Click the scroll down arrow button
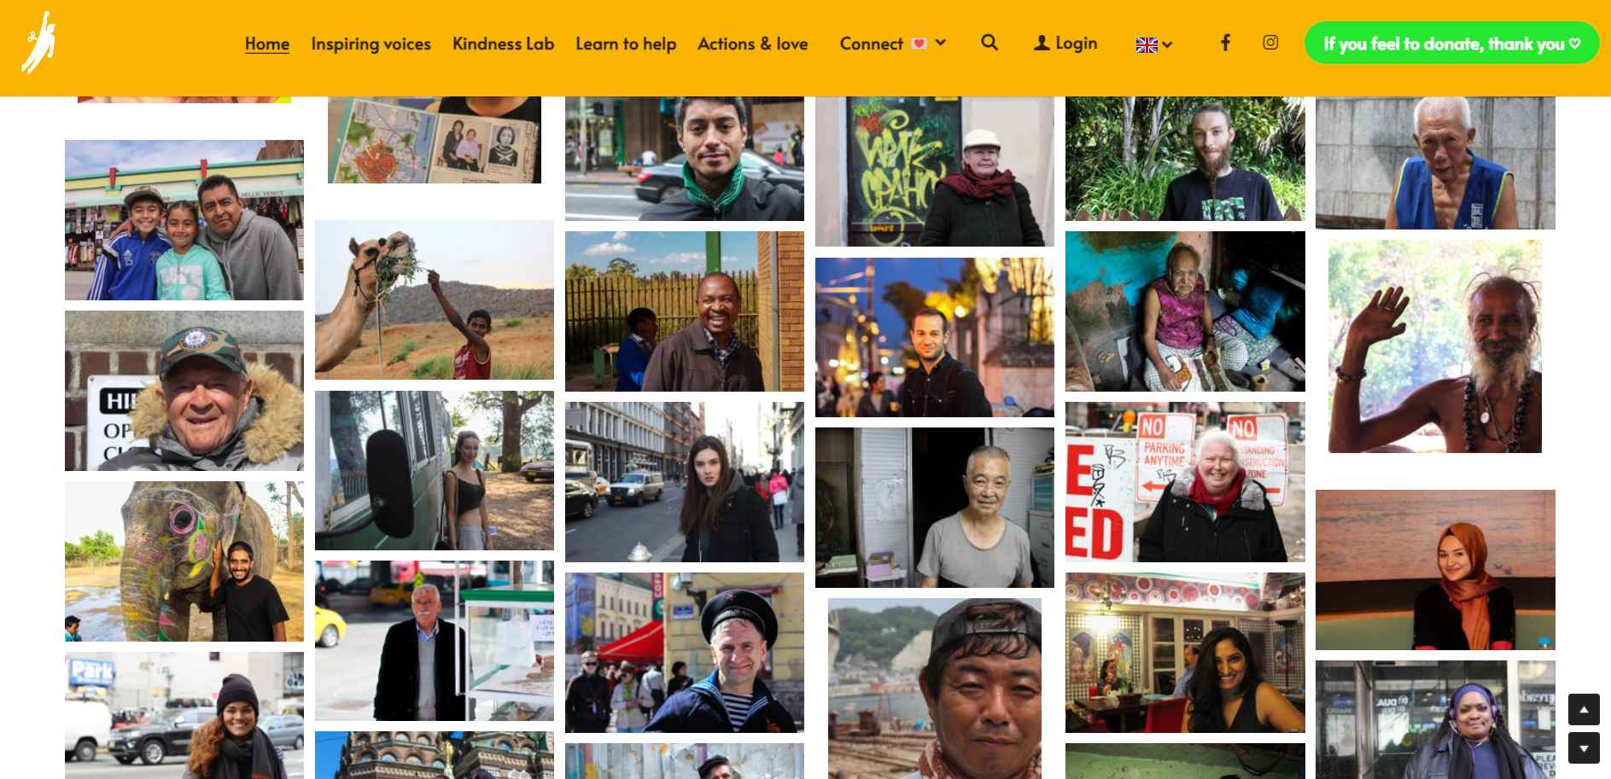Screen dimensions: 1611x779 tap(1584, 748)
